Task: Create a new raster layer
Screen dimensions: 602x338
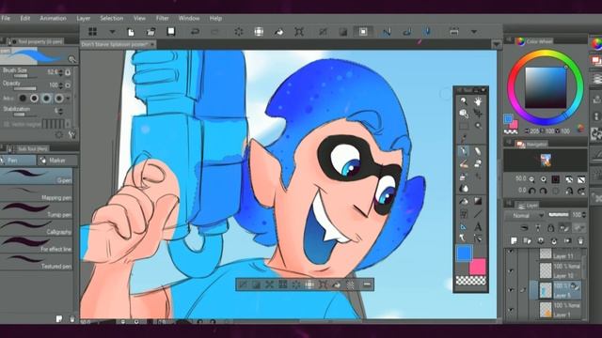Action: [515, 240]
